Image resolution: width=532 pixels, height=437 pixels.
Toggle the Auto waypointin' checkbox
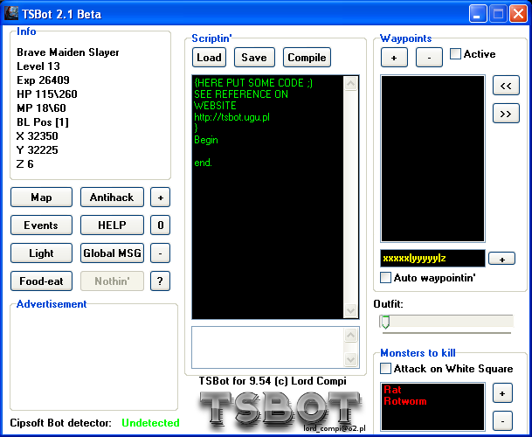[x=386, y=278]
